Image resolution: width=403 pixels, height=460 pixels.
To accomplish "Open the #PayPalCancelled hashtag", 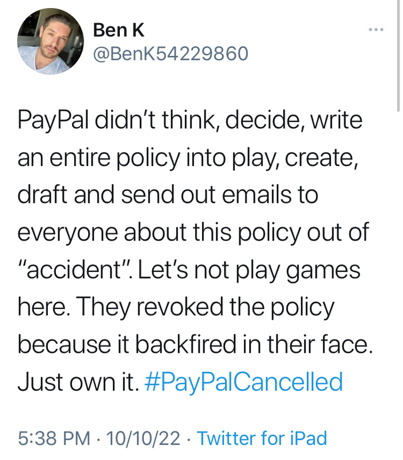I will (x=244, y=382).
